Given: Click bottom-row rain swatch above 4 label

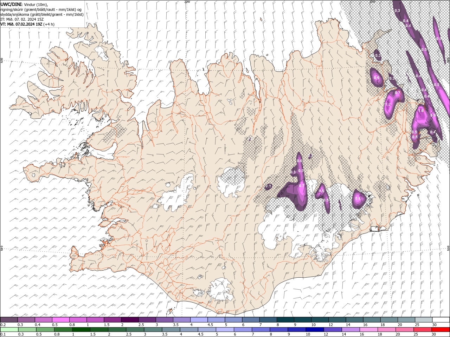Looking at the screenshot, I should tap(189, 330).
